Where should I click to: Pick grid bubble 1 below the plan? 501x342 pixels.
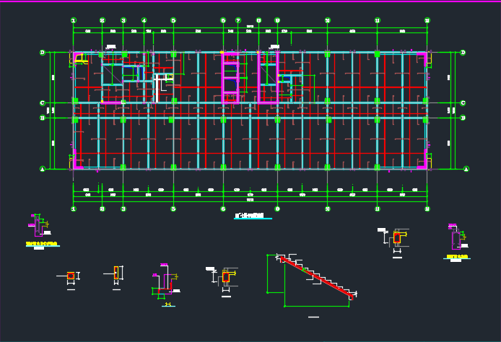(74, 209)
